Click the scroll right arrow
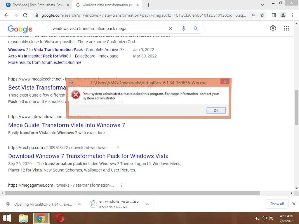The image size is (299, 224). [x=292, y=193]
